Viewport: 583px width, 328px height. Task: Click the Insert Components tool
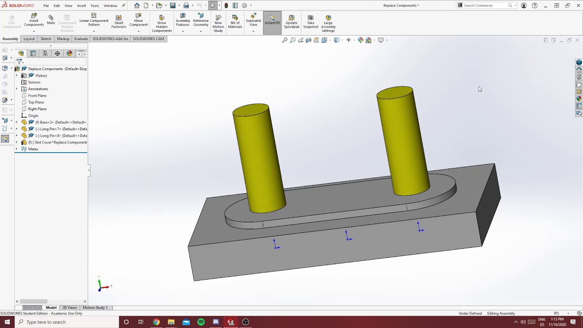point(34,20)
